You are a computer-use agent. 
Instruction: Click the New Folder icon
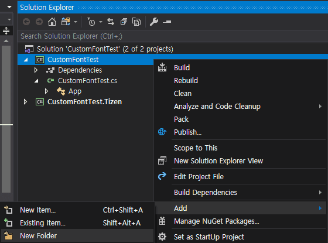coord(8,235)
